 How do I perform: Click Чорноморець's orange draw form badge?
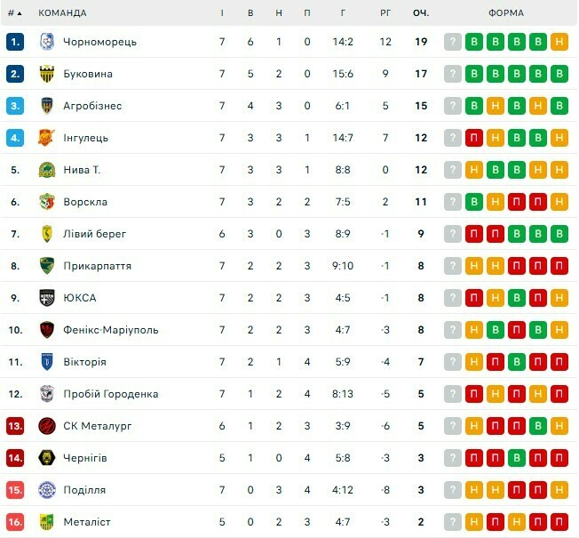tap(559, 42)
